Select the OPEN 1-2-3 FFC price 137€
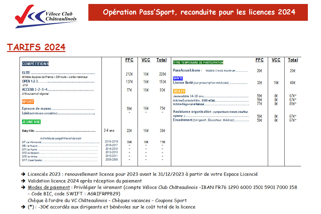321x214 pixels. point(129,82)
